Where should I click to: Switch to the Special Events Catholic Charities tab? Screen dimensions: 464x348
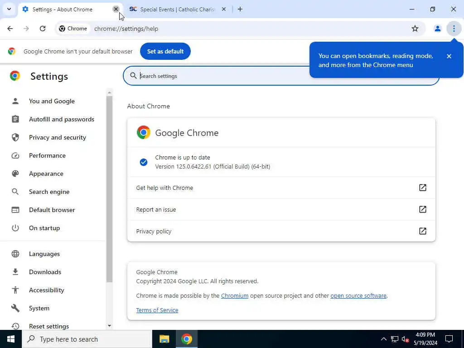tap(178, 9)
